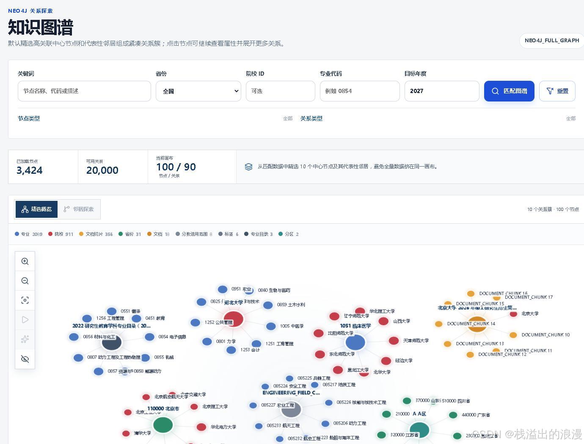Screen dimensions: 584x444
Task: Select the 0859 土木水利 node
Action: click(x=268, y=305)
